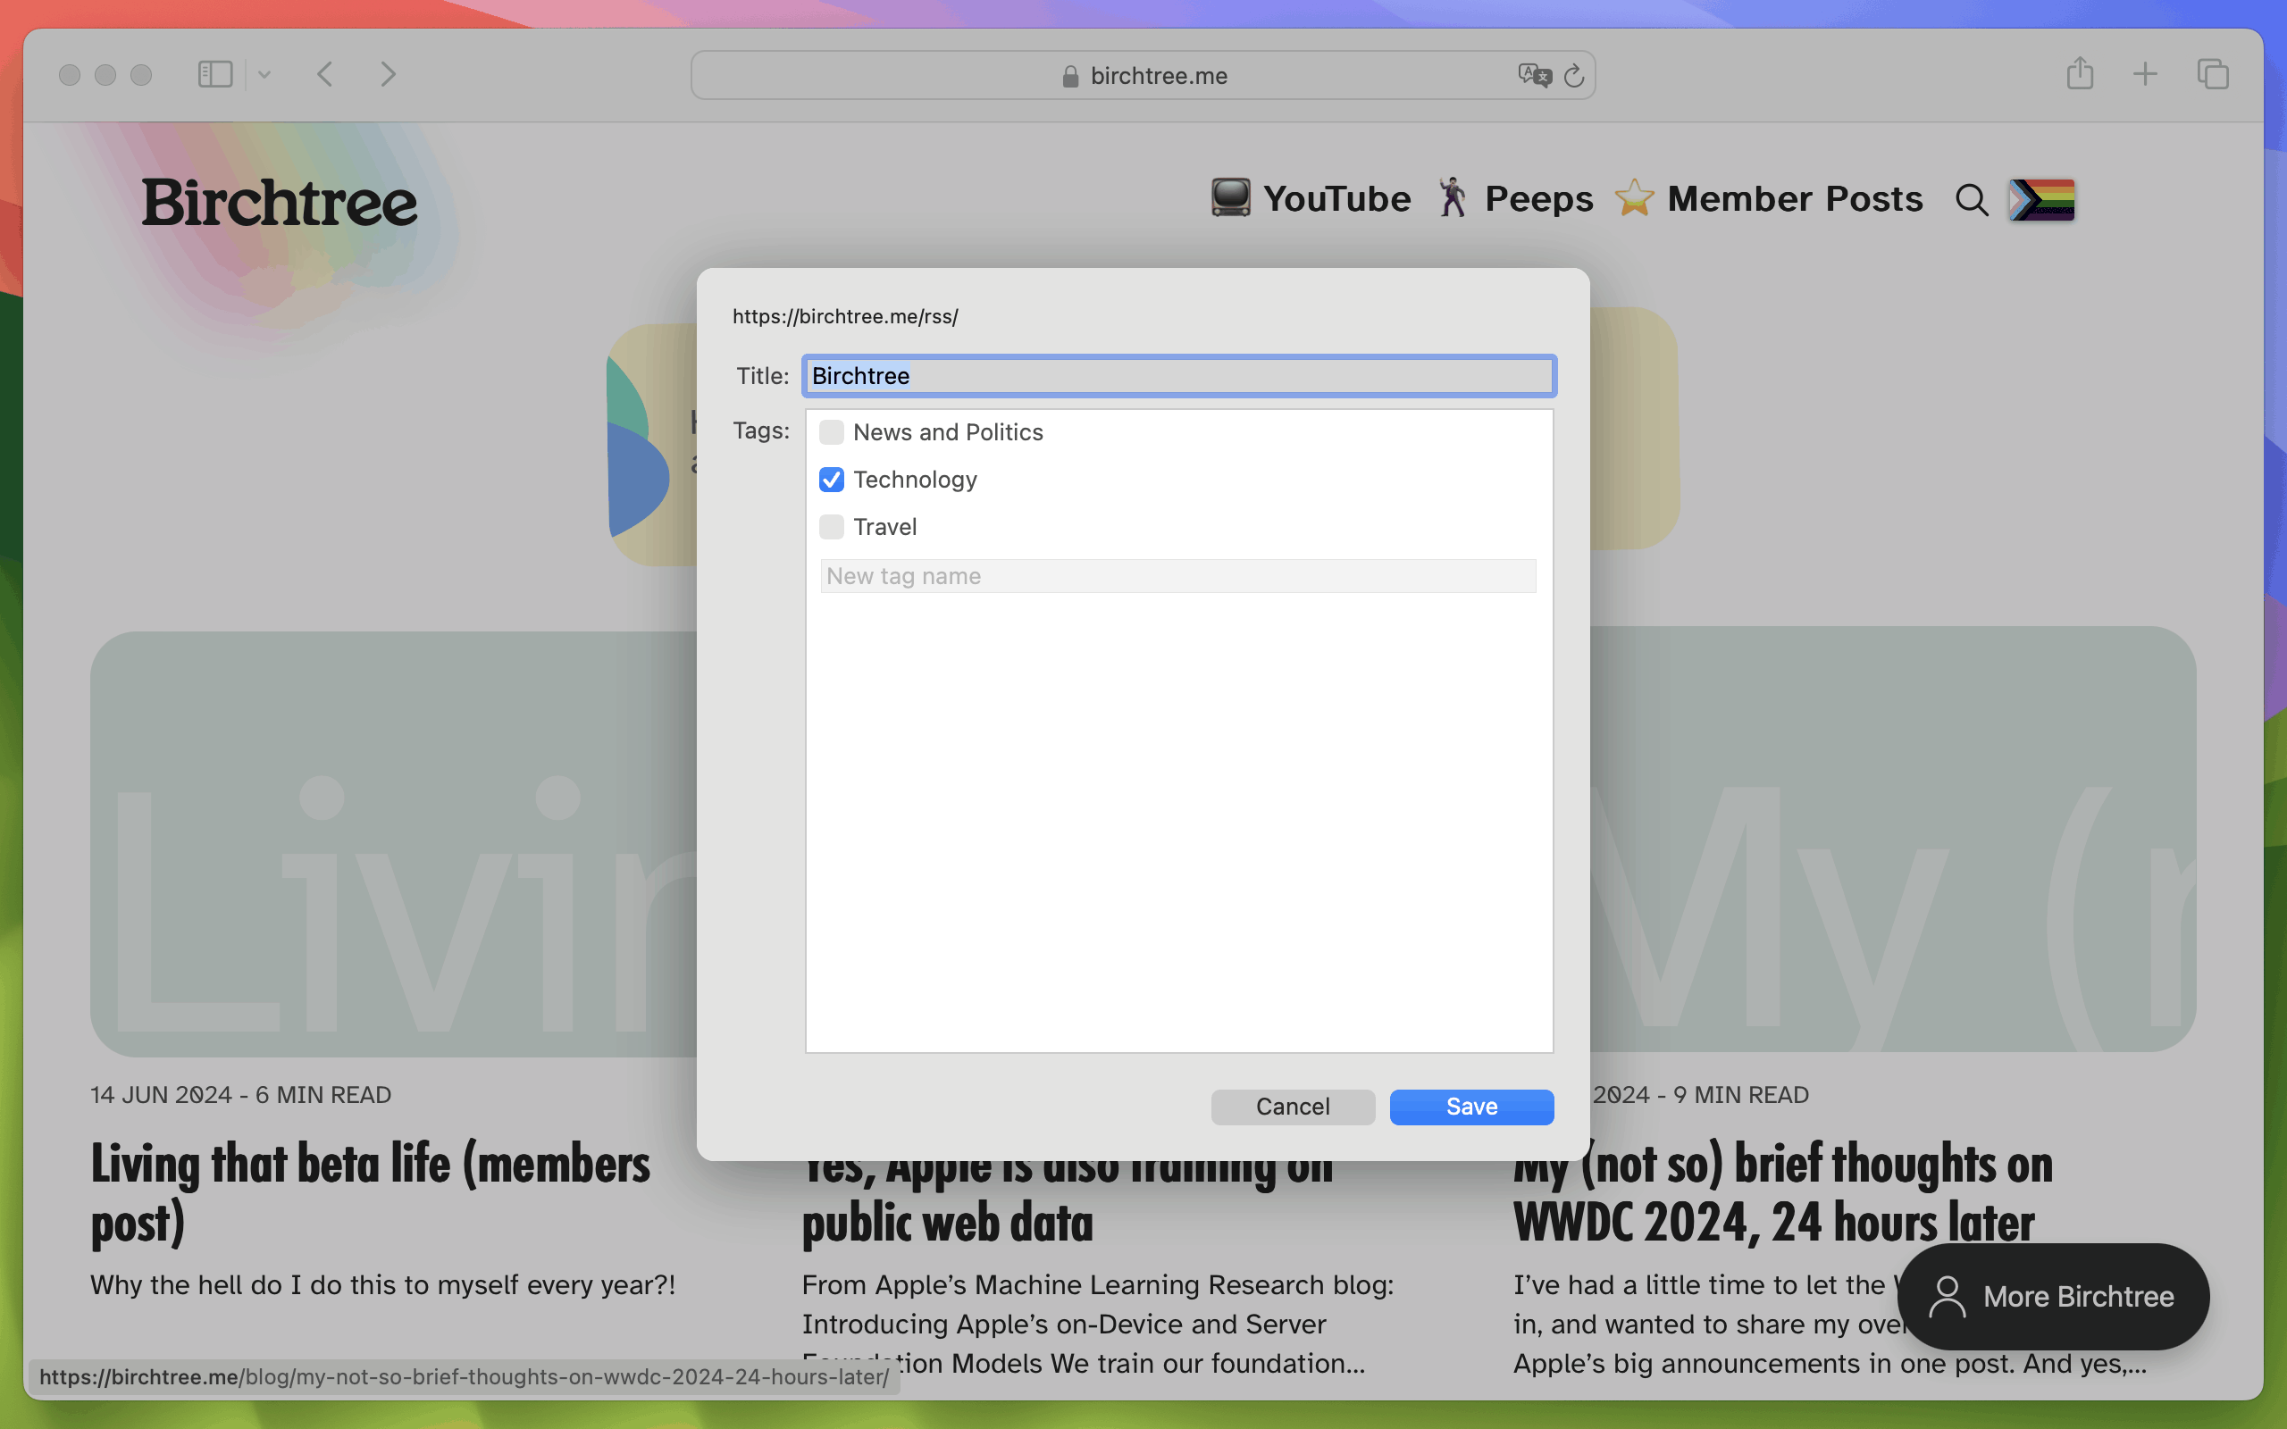2287x1429 pixels.
Task: Click the New tag name field
Action: pyautogui.click(x=1177, y=575)
